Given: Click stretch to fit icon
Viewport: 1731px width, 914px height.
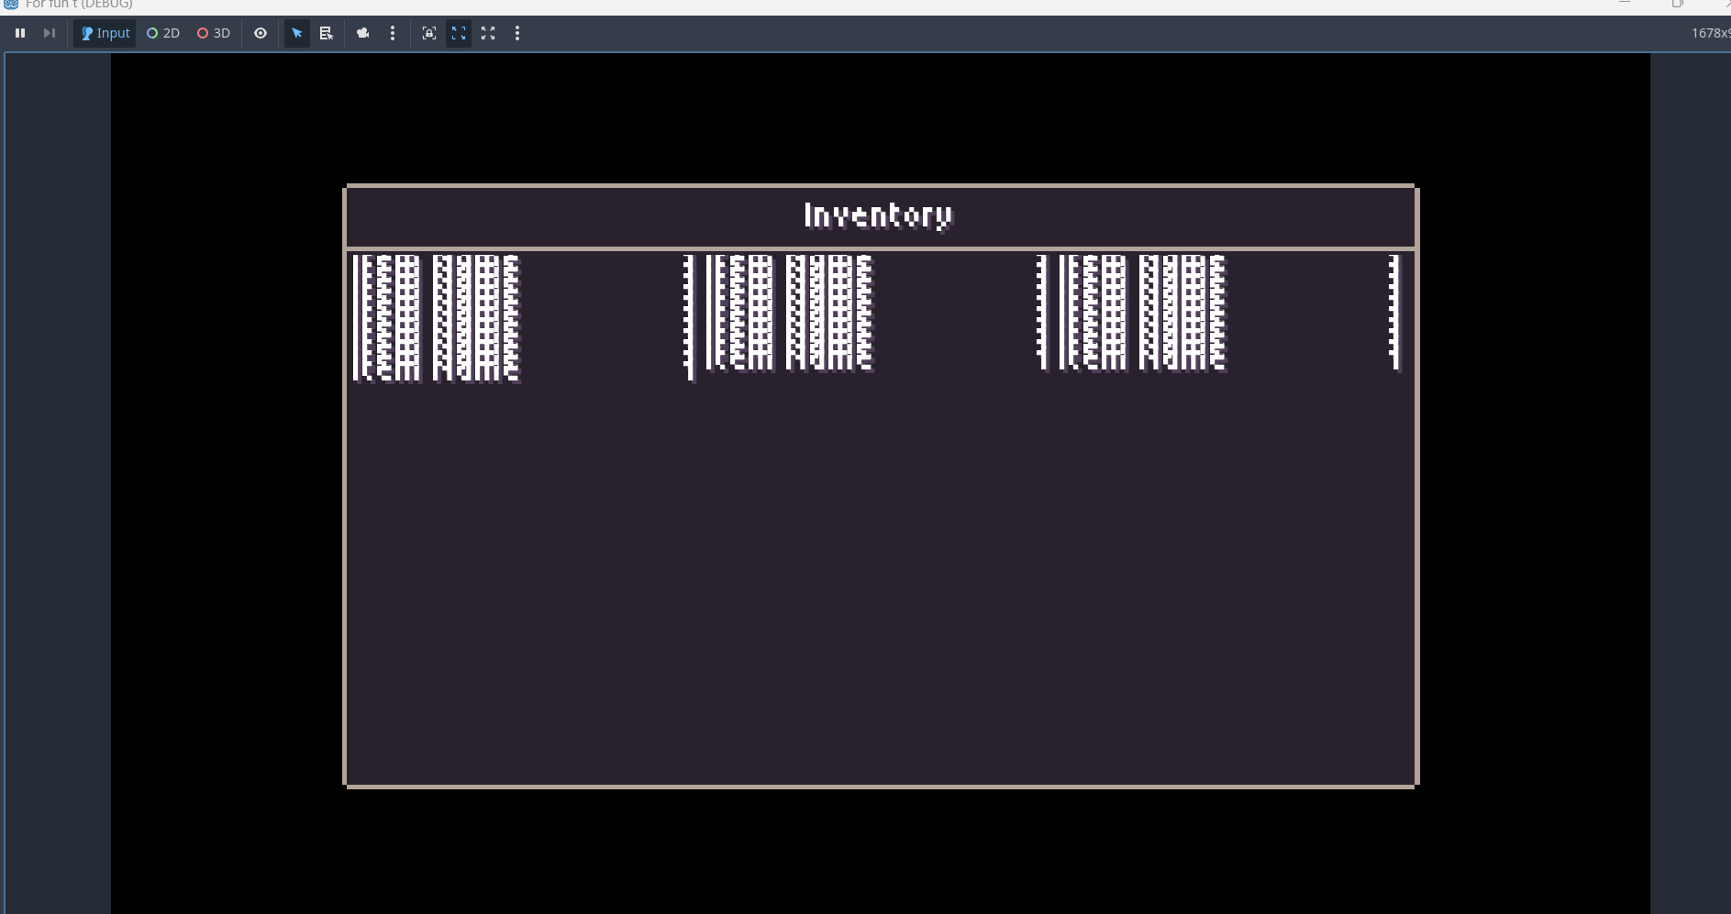Looking at the screenshot, I should click(488, 33).
